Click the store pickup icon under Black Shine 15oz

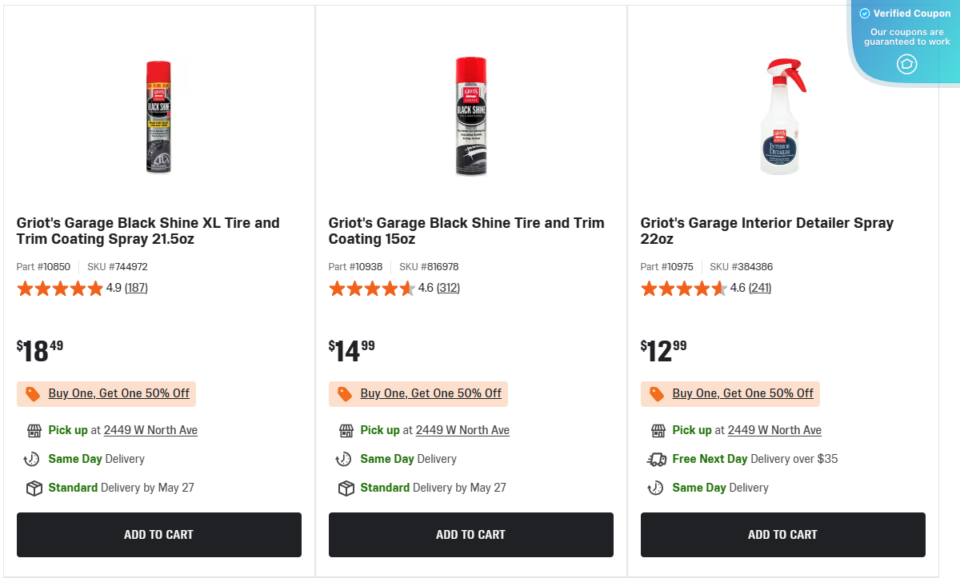click(345, 430)
